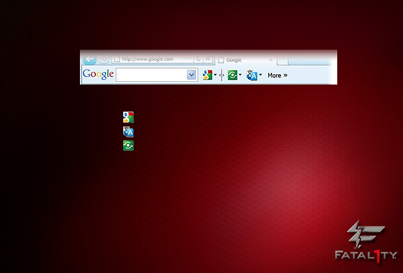Click More » to show hidden toolbar buttons
The height and width of the screenshot is (273, 403).
click(x=277, y=76)
